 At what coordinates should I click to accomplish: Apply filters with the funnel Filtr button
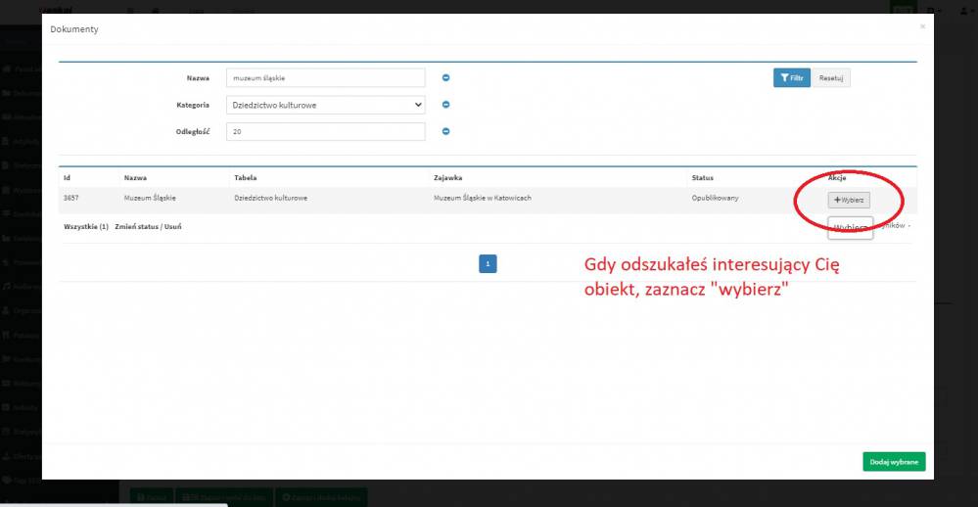[x=792, y=78]
